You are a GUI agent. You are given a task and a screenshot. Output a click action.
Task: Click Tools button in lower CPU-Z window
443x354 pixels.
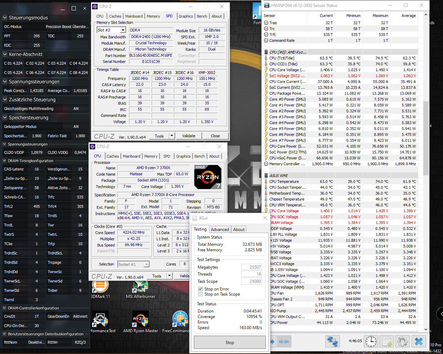[x=157, y=276]
